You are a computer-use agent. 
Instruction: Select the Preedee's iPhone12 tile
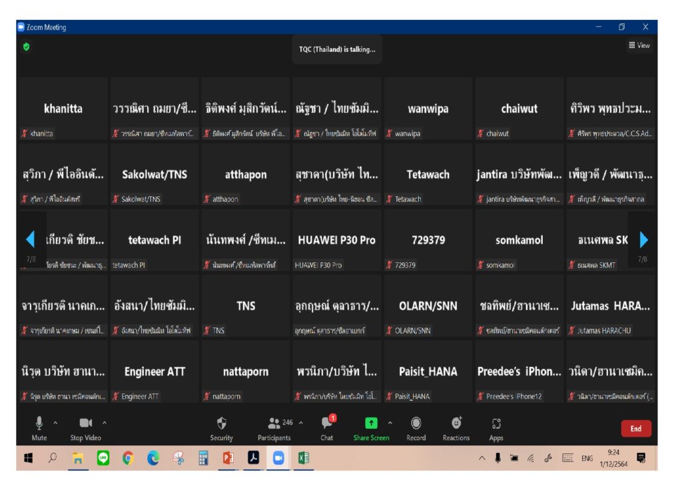[519, 371]
